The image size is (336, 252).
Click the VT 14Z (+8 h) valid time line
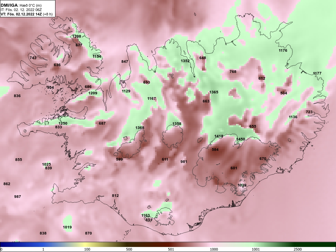27,14
